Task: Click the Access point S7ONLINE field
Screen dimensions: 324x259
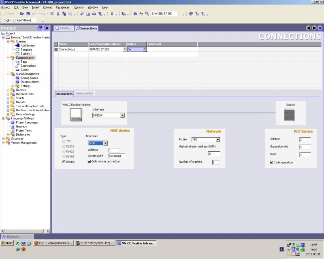Action: click(117, 156)
